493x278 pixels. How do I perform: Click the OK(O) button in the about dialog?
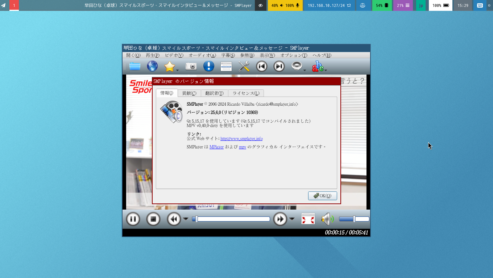[323, 196]
